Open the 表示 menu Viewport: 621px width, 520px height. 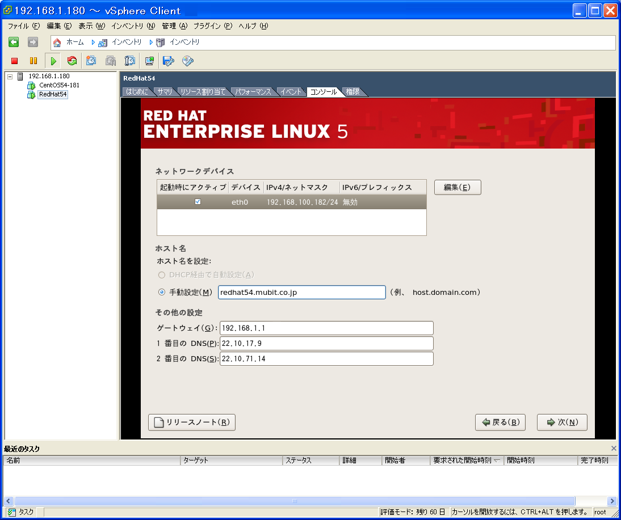91,26
